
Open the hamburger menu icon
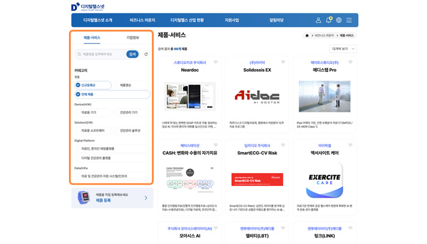(x=349, y=20)
